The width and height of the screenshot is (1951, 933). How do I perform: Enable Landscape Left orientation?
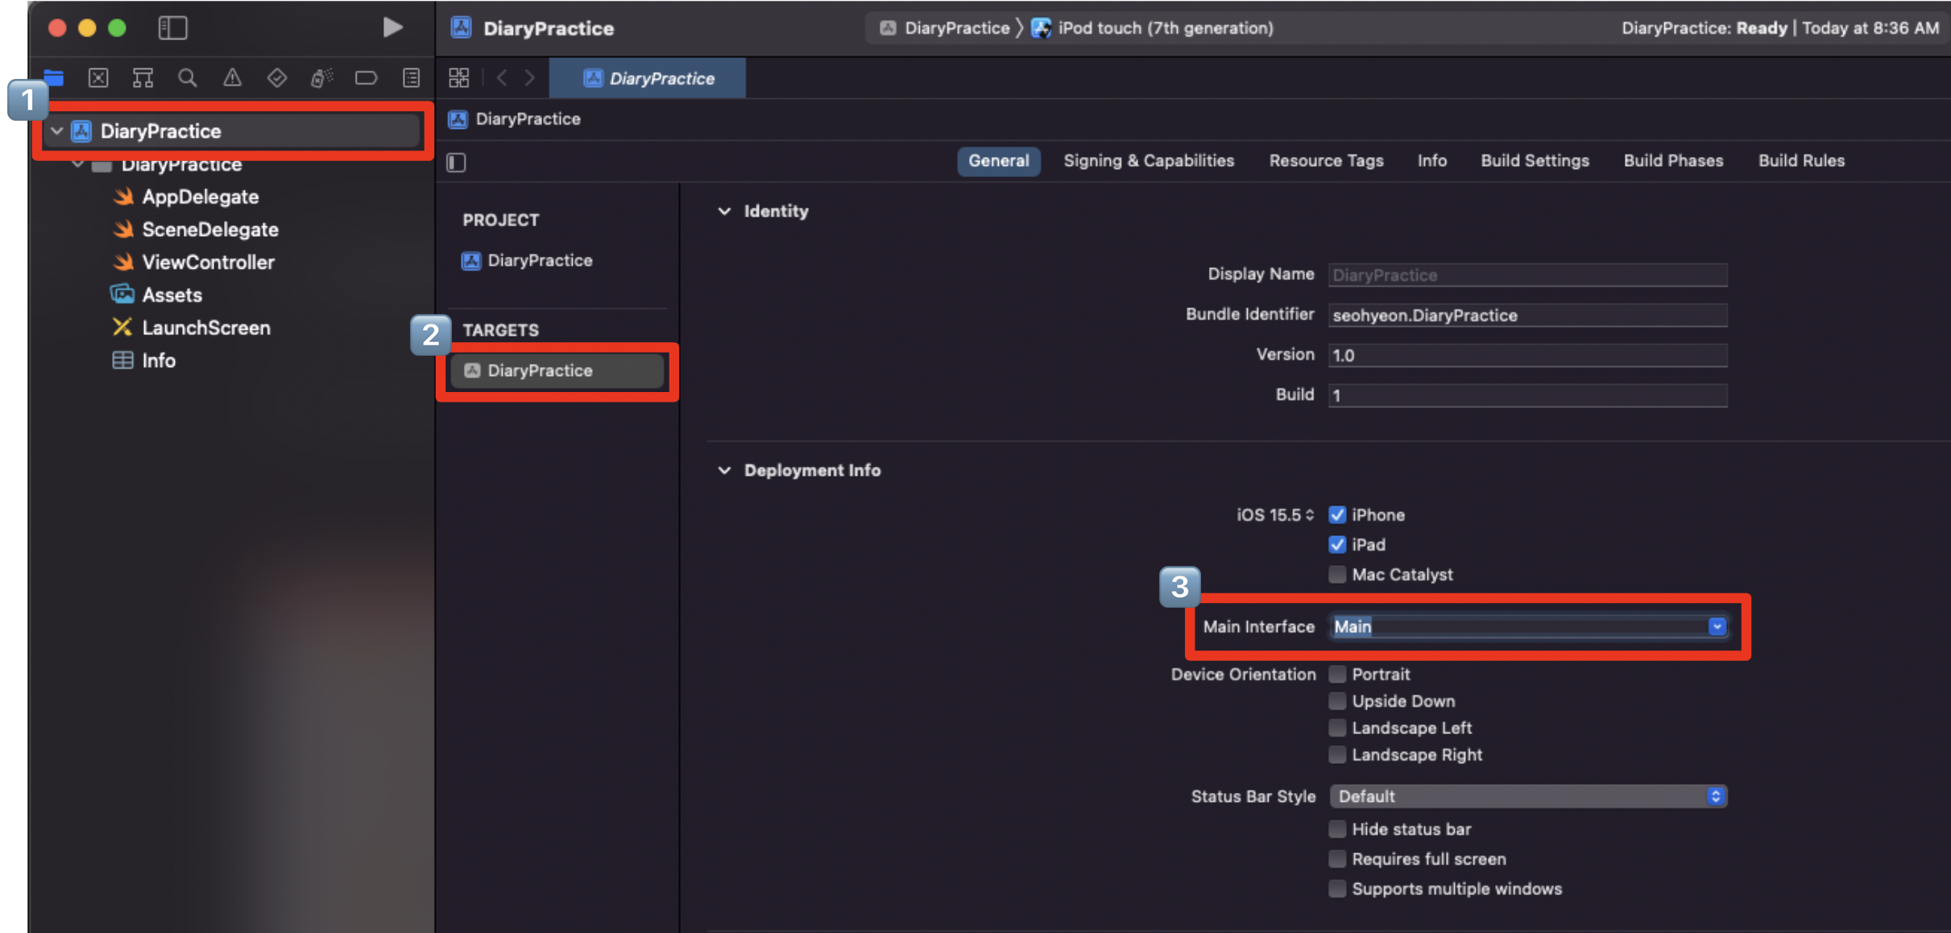(x=1337, y=728)
